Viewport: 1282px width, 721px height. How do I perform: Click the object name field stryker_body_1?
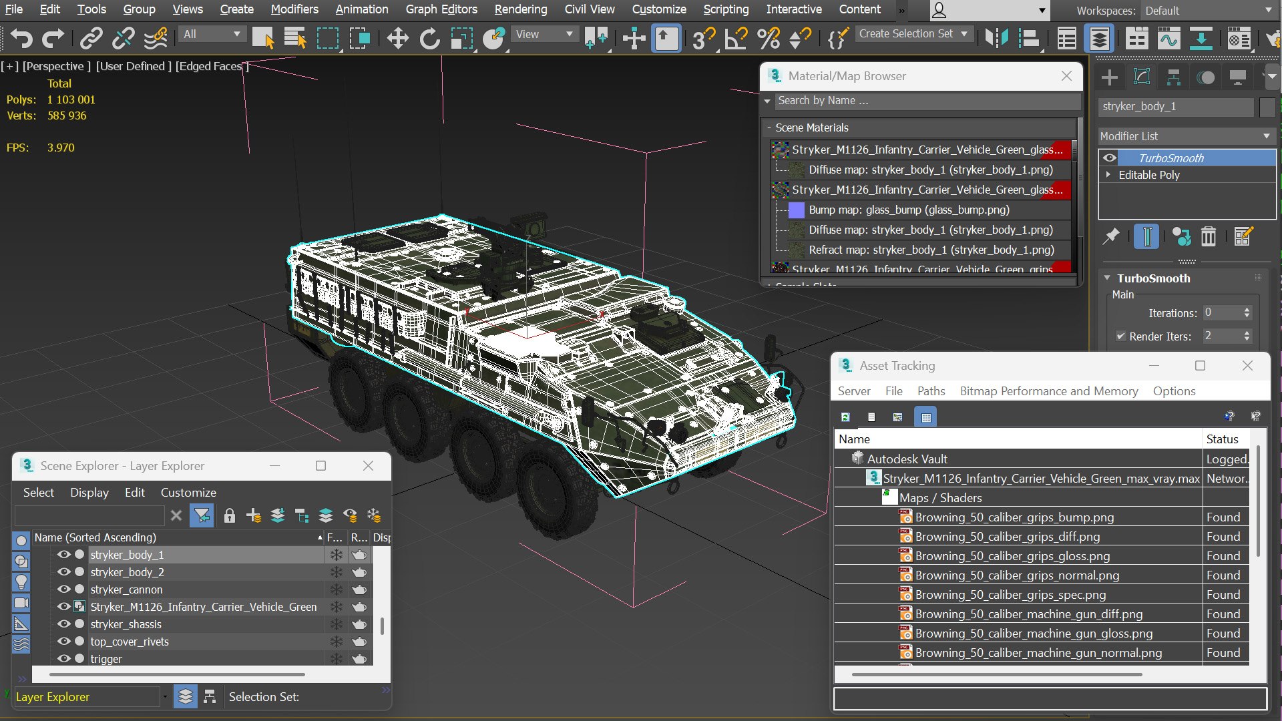pyautogui.click(x=1176, y=107)
